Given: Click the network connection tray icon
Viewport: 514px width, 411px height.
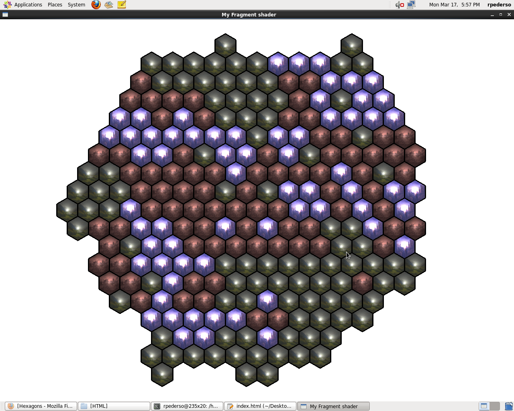Looking at the screenshot, I should (x=411, y=5).
